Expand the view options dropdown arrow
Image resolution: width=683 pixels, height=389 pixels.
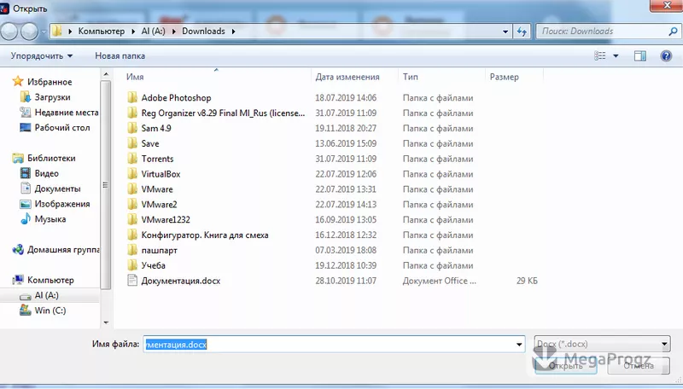pyautogui.click(x=616, y=55)
